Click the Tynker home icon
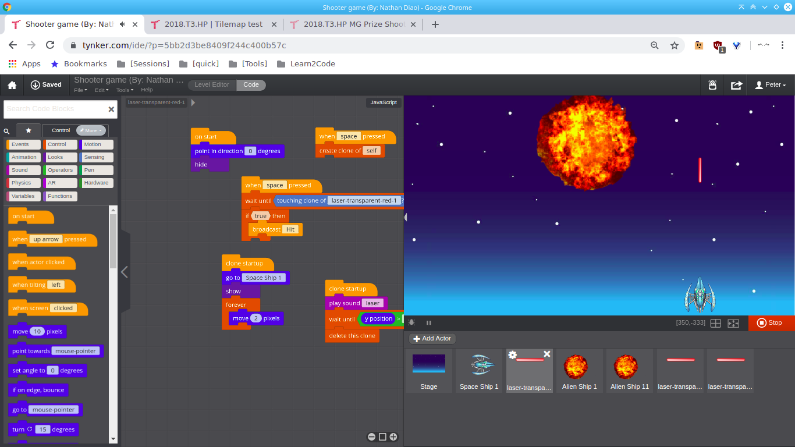The width and height of the screenshot is (795, 447). pyautogui.click(x=12, y=85)
